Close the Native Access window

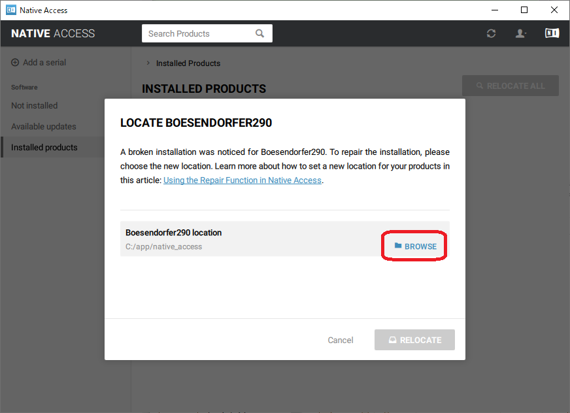[554, 10]
